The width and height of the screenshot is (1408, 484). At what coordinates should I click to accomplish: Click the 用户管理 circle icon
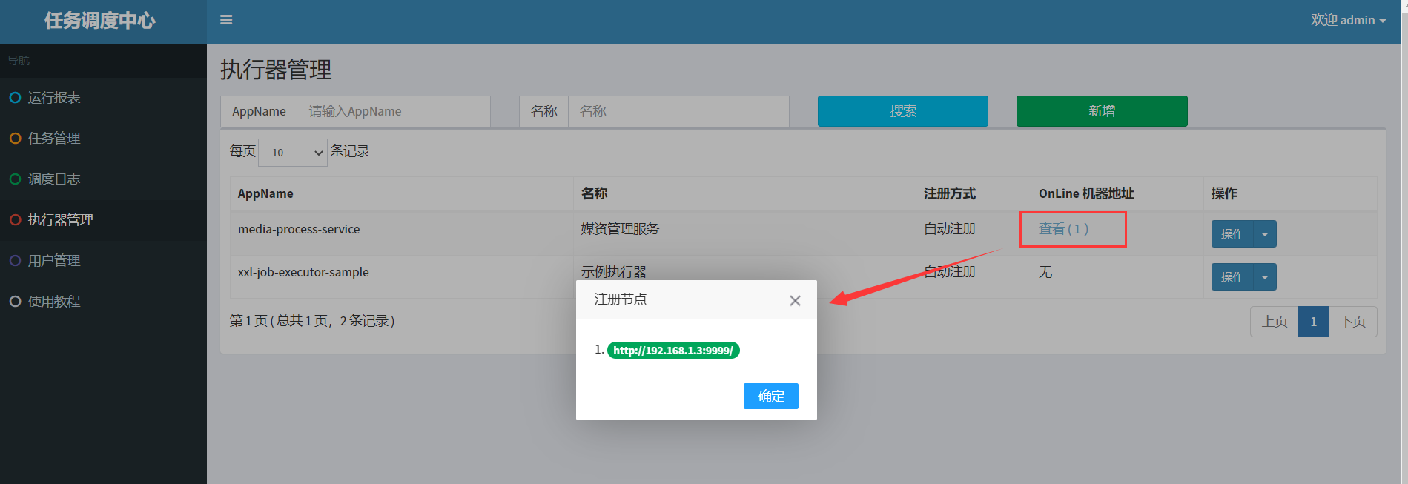[x=15, y=261]
